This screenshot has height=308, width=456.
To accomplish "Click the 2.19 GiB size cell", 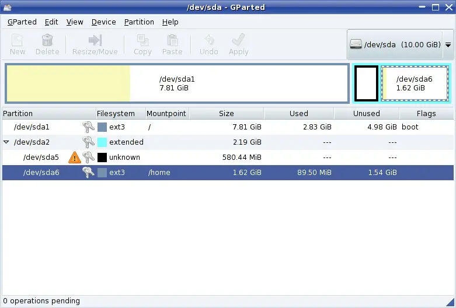I will coord(247,142).
